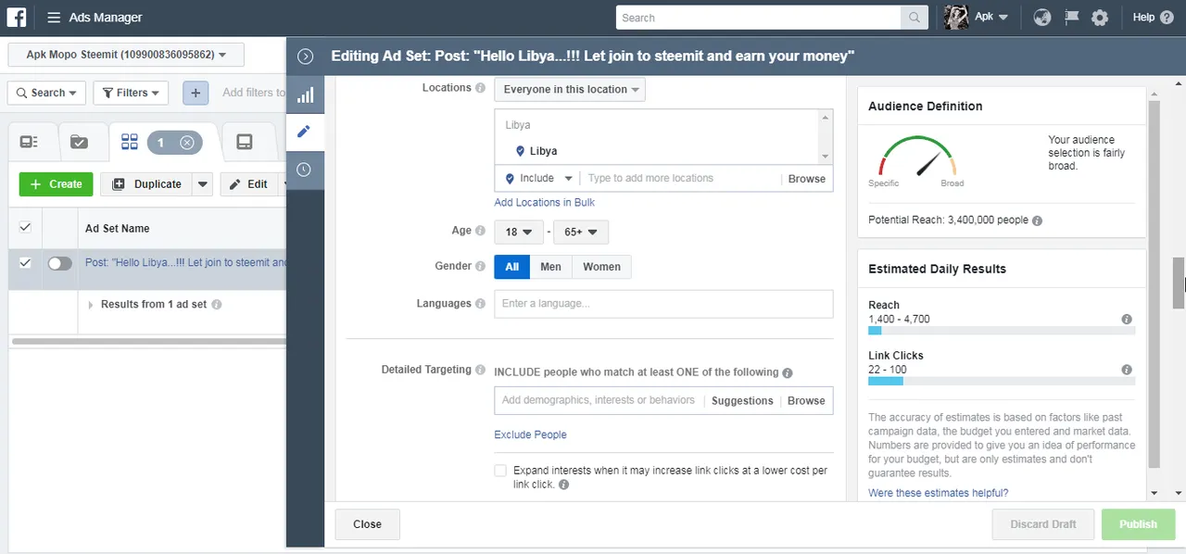Click Discard Draft button
Image resolution: width=1186 pixels, height=554 pixels.
(x=1043, y=524)
